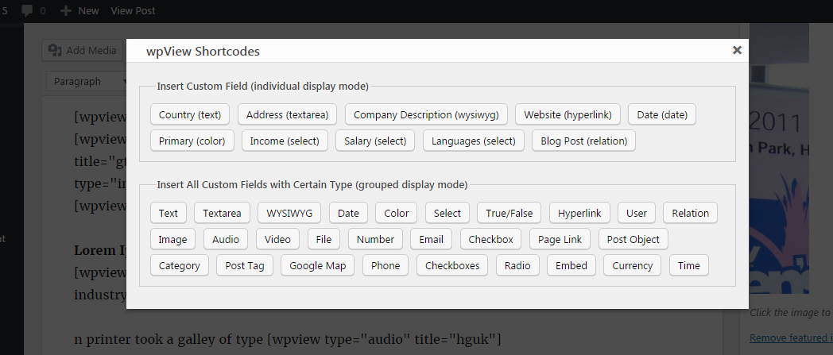
Task: Click the featured image thumbnail
Action: pyautogui.click(x=779, y=159)
